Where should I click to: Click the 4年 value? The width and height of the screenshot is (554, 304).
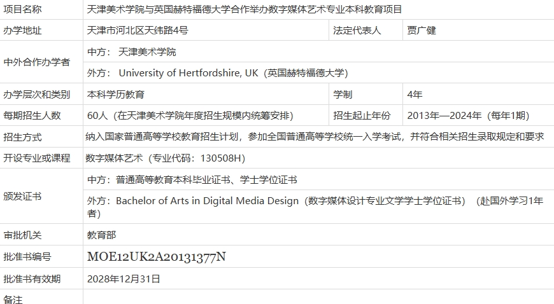pyautogui.click(x=415, y=95)
